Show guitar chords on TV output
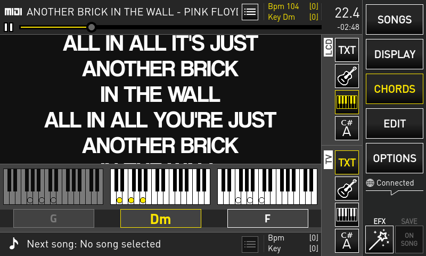 pyautogui.click(x=347, y=188)
